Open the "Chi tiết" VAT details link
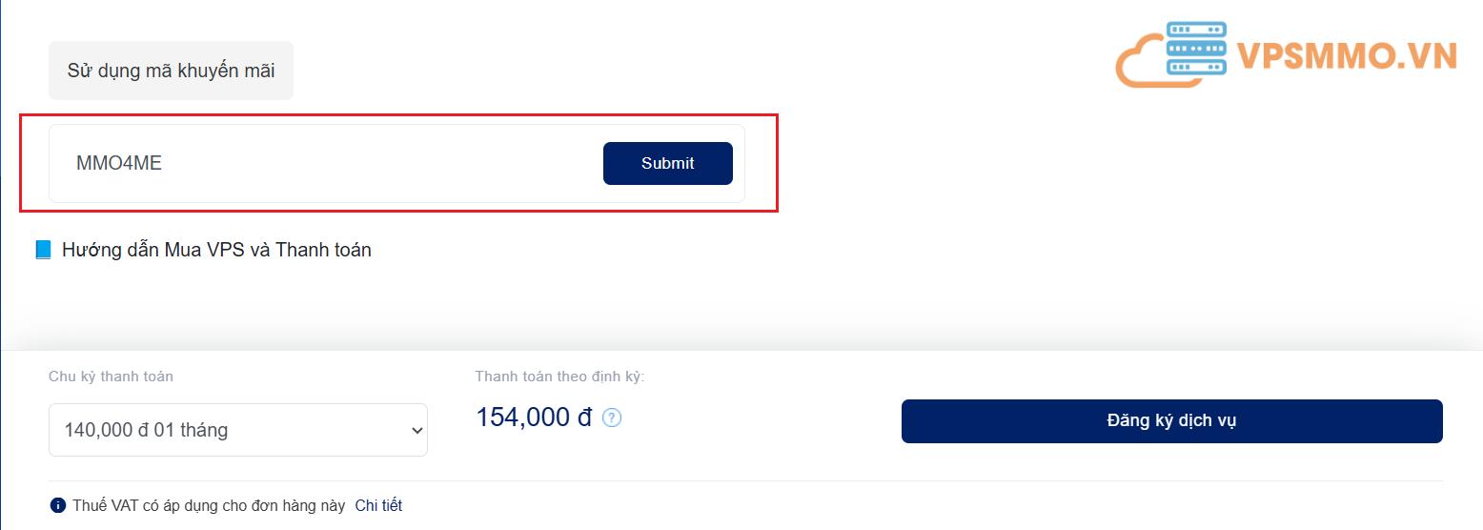1483x530 pixels. click(378, 505)
